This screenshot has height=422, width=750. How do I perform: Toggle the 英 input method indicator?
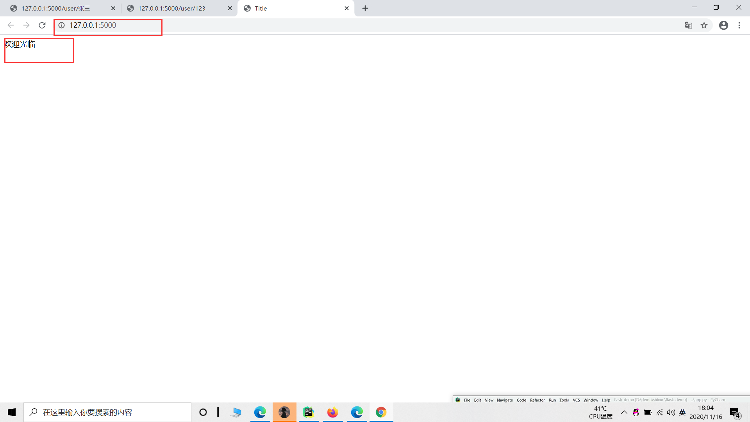tap(682, 412)
